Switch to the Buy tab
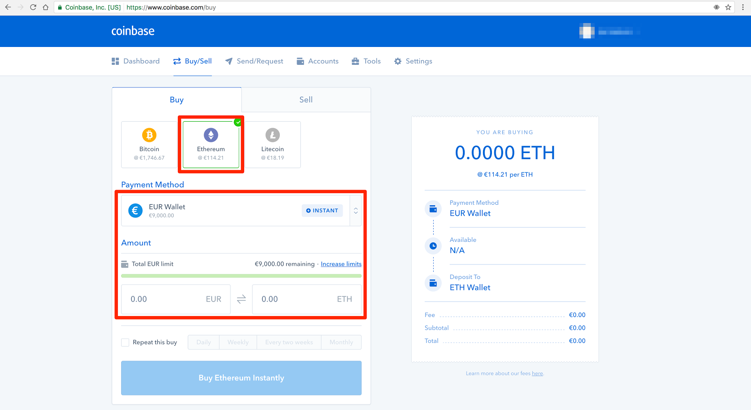 tap(177, 100)
